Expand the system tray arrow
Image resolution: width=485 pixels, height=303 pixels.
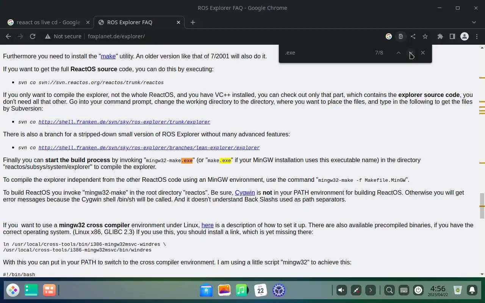[x=371, y=291]
